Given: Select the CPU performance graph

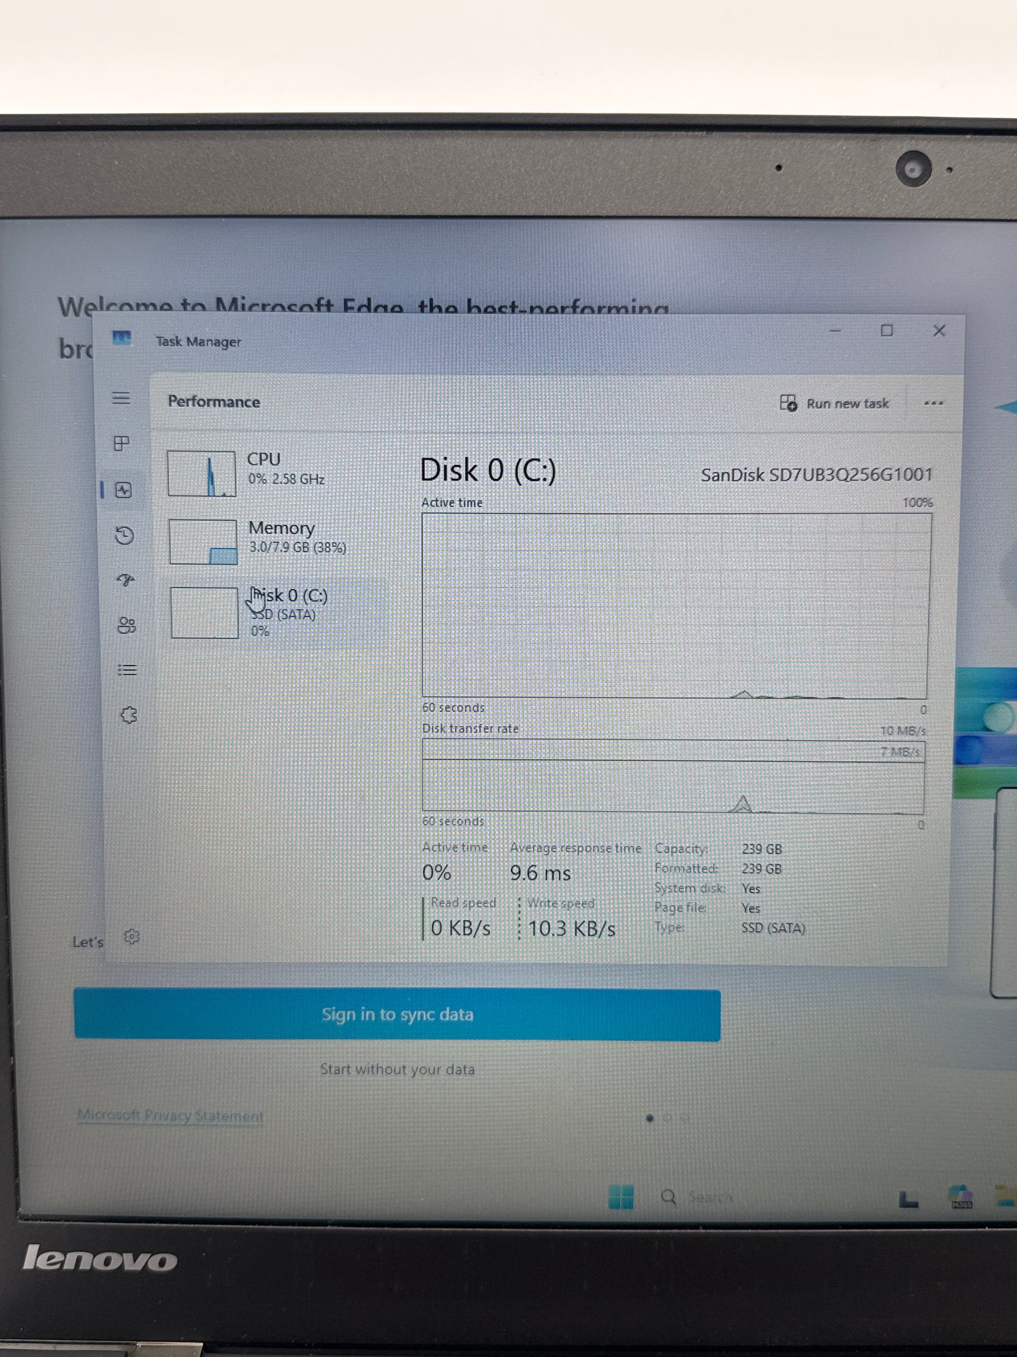Looking at the screenshot, I should (x=202, y=474).
